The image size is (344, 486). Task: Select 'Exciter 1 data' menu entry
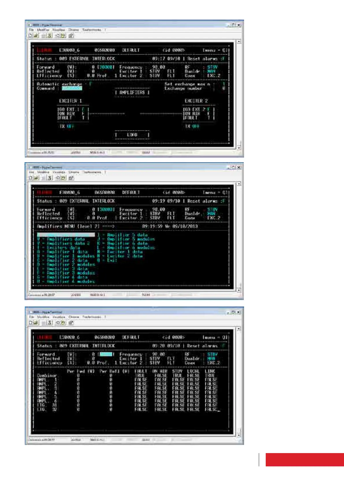[120, 252]
